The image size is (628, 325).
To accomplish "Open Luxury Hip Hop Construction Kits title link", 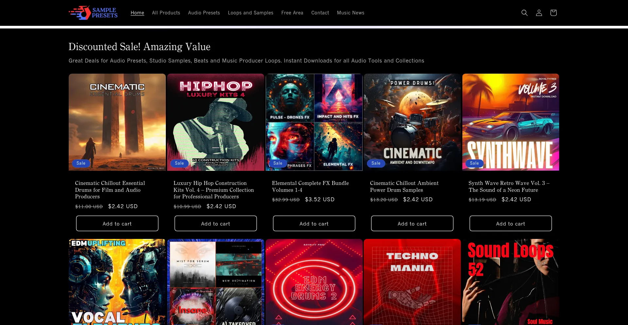I will (x=214, y=190).
